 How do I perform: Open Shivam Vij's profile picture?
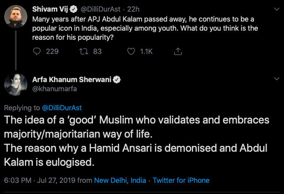click(15, 16)
